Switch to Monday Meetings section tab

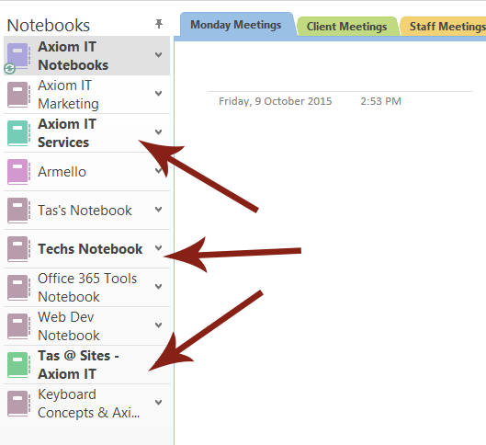coord(236,25)
